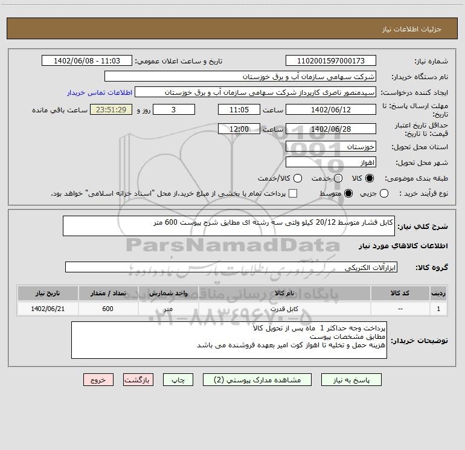Click the remaining days field showing 3
Screen dimensions: 465x450
tap(174, 109)
